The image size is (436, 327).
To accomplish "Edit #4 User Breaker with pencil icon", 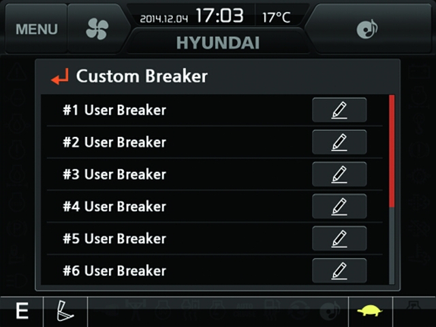I will [x=339, y=206].
